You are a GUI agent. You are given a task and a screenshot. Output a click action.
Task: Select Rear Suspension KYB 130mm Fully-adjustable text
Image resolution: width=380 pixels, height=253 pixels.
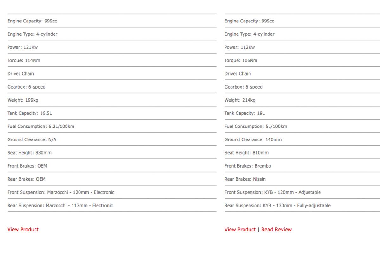[x=277, y=206]
